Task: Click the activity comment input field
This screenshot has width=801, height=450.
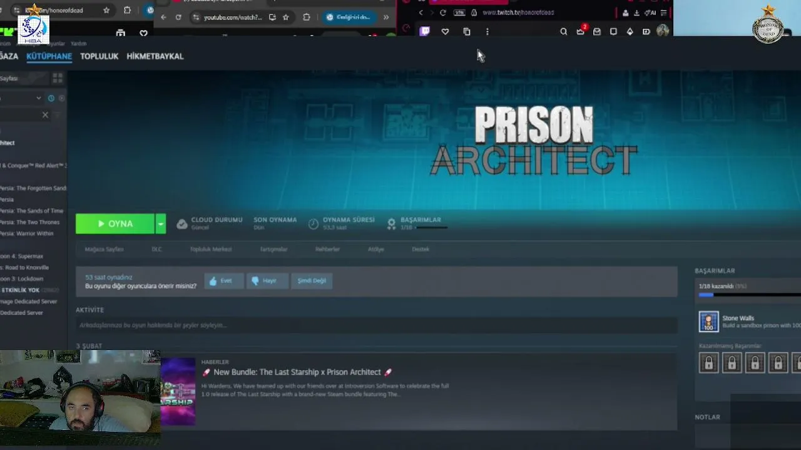Action: click(x=376, y=325)
